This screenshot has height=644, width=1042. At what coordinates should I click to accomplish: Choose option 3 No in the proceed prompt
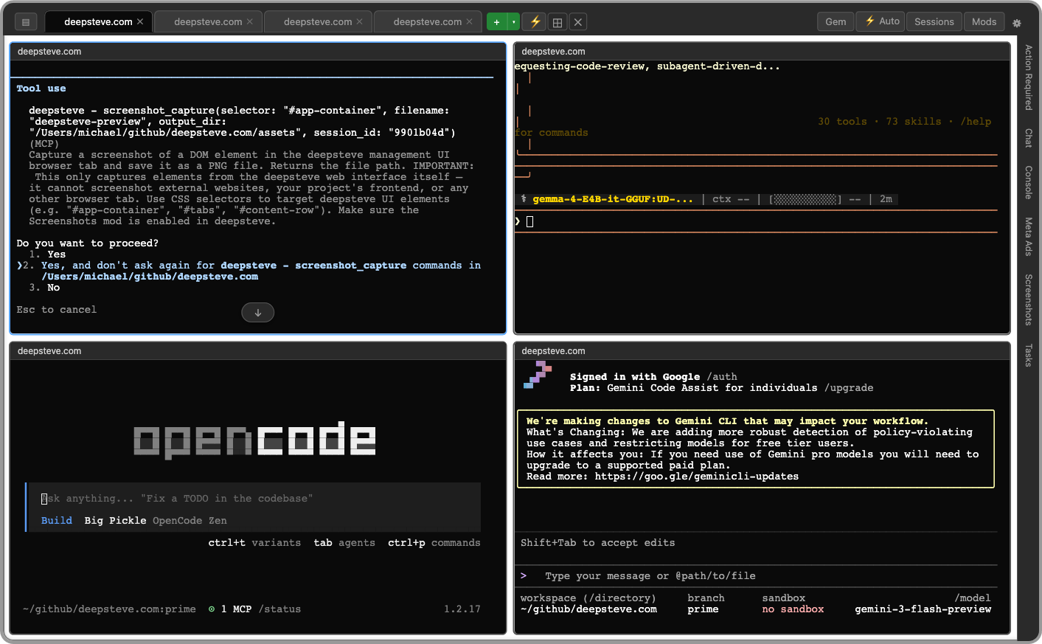coord(44,288)
